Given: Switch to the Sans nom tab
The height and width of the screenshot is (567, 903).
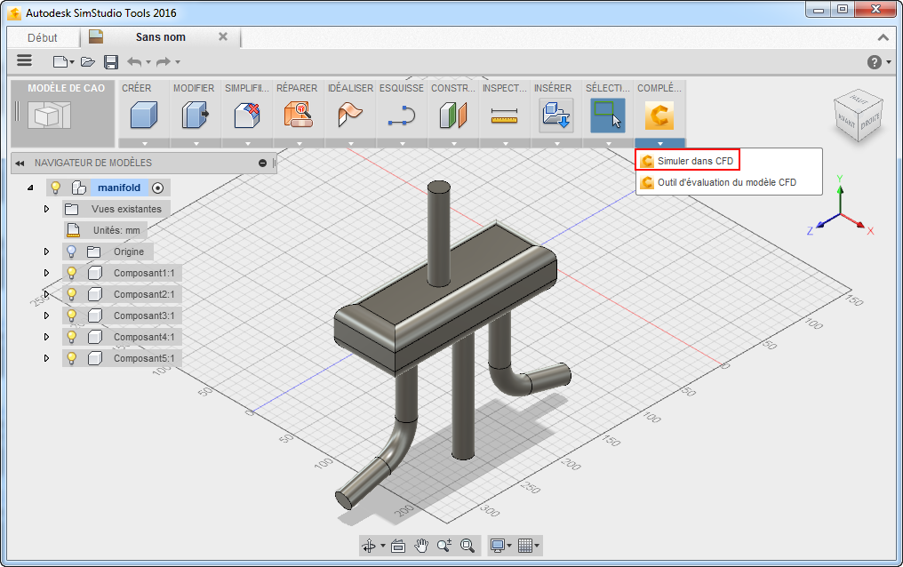Looking at the screenshot, I should click(161, 36).
